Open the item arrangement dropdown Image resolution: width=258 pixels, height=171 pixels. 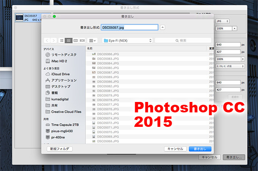[93, 41]
